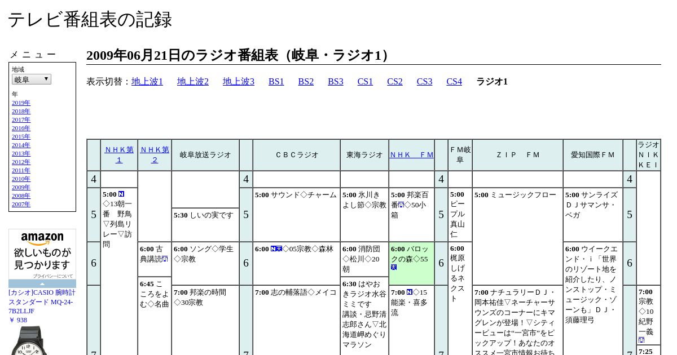Open the プライバシーについて ad link

pos(53,276)
